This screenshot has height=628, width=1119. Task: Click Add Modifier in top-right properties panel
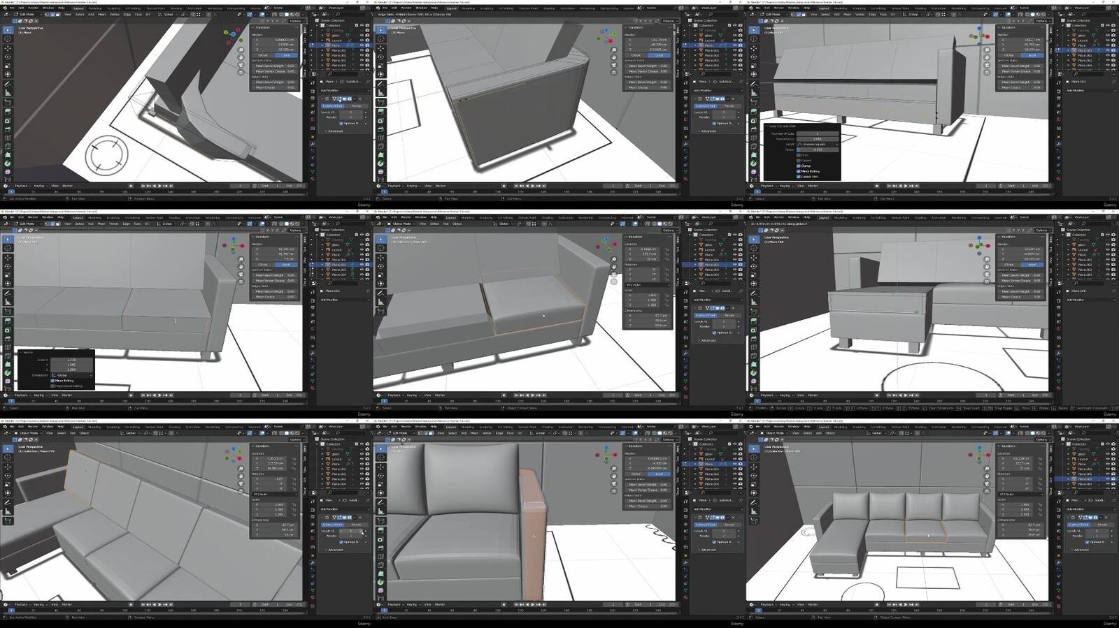[1076, 90]
